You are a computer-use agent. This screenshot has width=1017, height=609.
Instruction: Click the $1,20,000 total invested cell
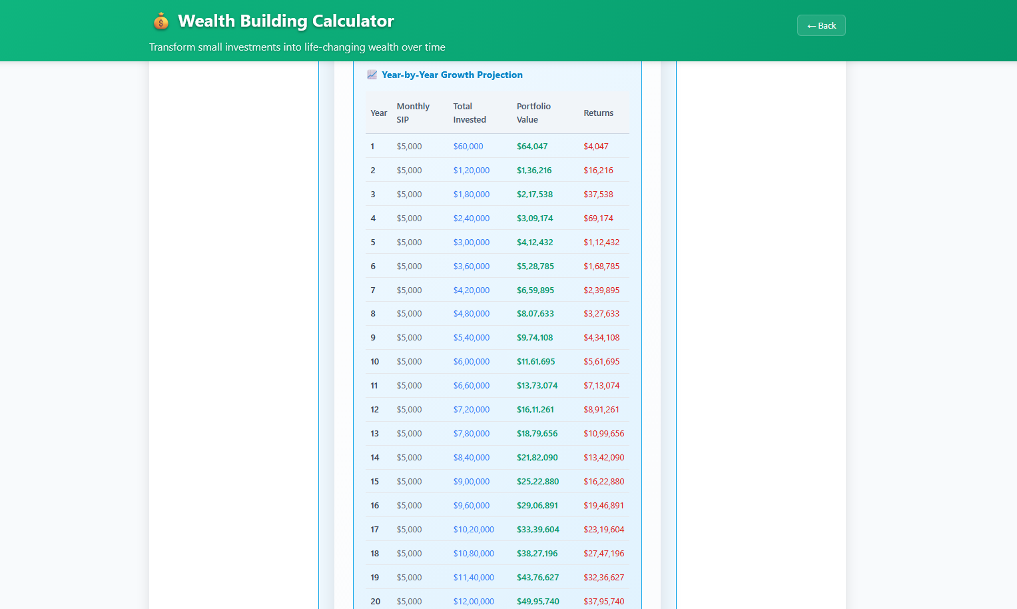click(472, 170)
